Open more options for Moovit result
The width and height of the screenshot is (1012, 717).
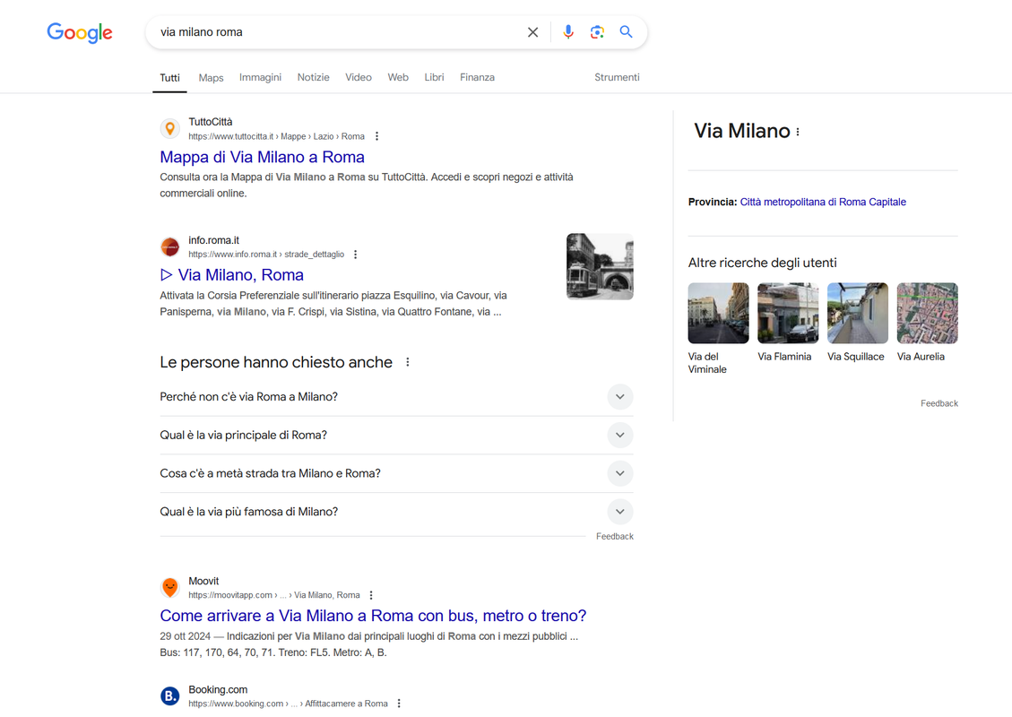click(x=371, y=595)
